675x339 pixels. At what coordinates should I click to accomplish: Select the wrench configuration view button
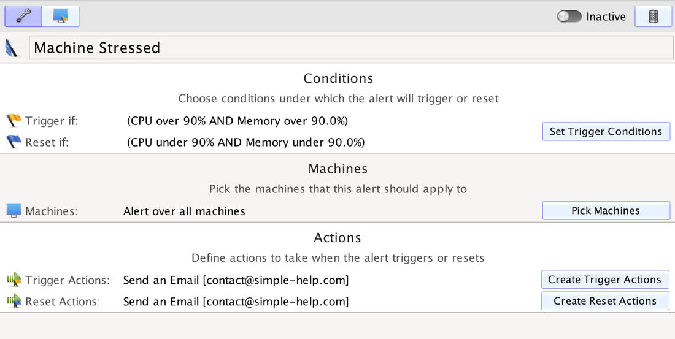click(23, 17)
